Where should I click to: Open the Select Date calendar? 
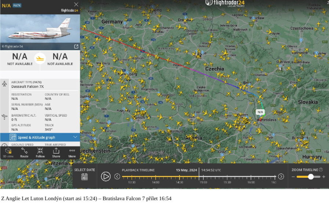pos(84,177)
